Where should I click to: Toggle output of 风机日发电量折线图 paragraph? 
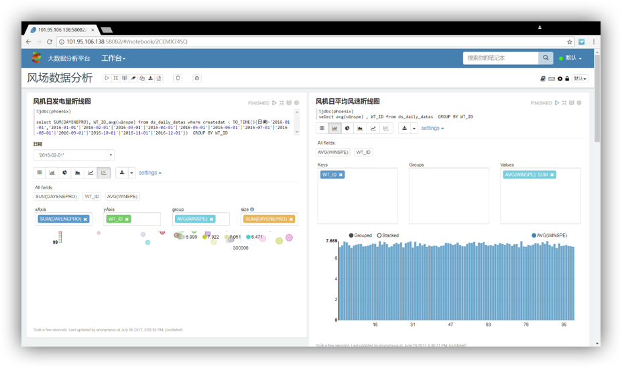pos(289,103)
